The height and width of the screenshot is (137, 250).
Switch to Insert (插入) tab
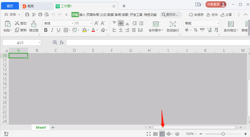82,15
